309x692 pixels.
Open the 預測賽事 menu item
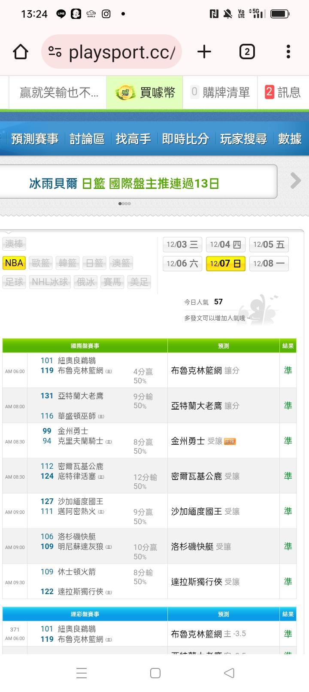35,139
